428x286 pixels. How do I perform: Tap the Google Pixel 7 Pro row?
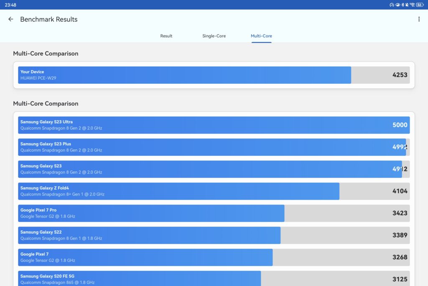coord(214,213)
